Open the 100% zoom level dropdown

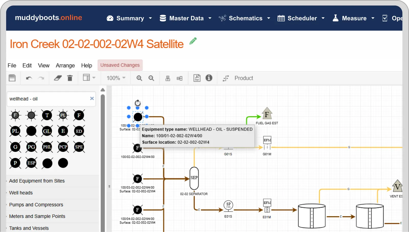(x=116, y=78)
